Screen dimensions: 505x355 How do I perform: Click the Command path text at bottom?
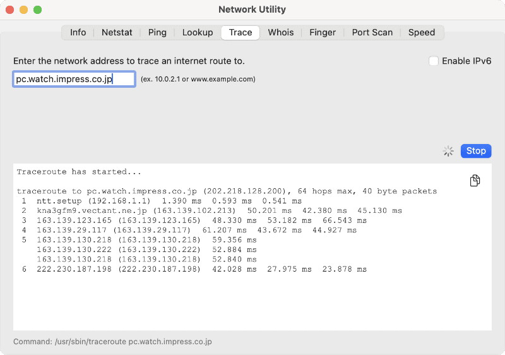coord(112,342)
